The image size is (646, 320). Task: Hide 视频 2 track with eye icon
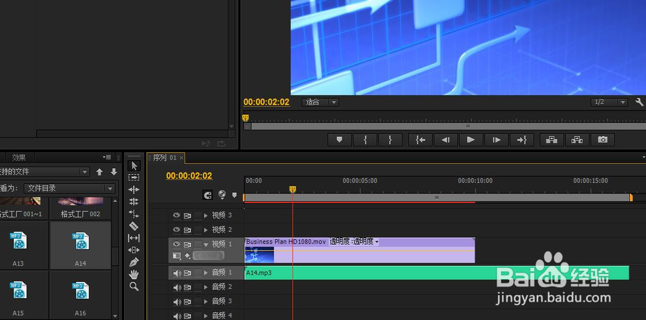coord(176,230)
